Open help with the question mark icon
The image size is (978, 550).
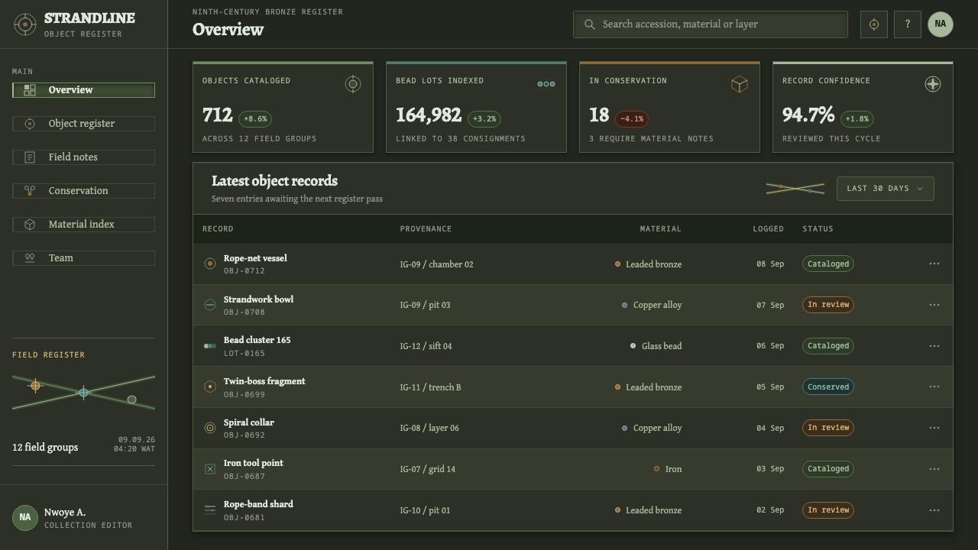907,24
